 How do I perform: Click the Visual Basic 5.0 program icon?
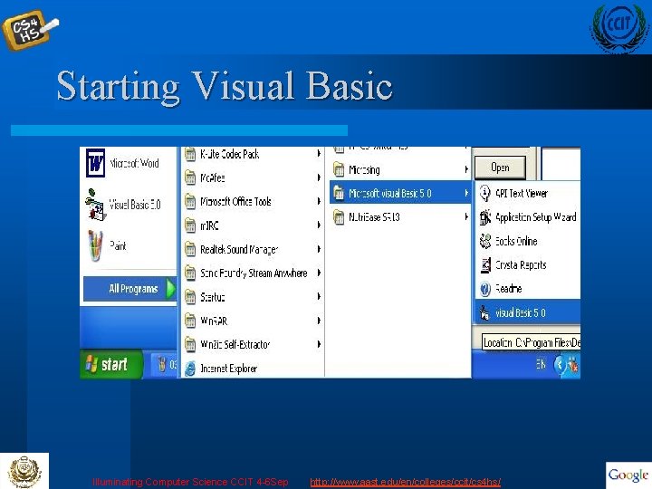click(x=484, y=312)
